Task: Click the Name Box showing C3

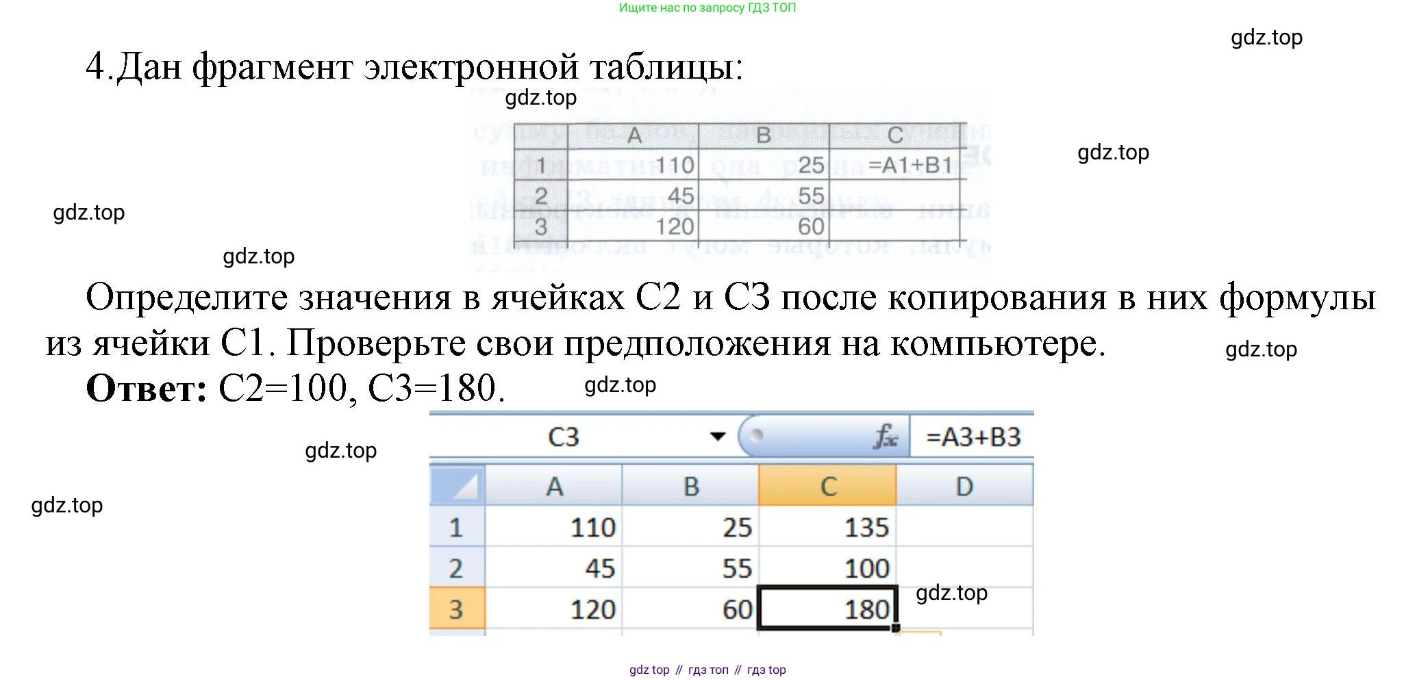Action: click(564, 436)
